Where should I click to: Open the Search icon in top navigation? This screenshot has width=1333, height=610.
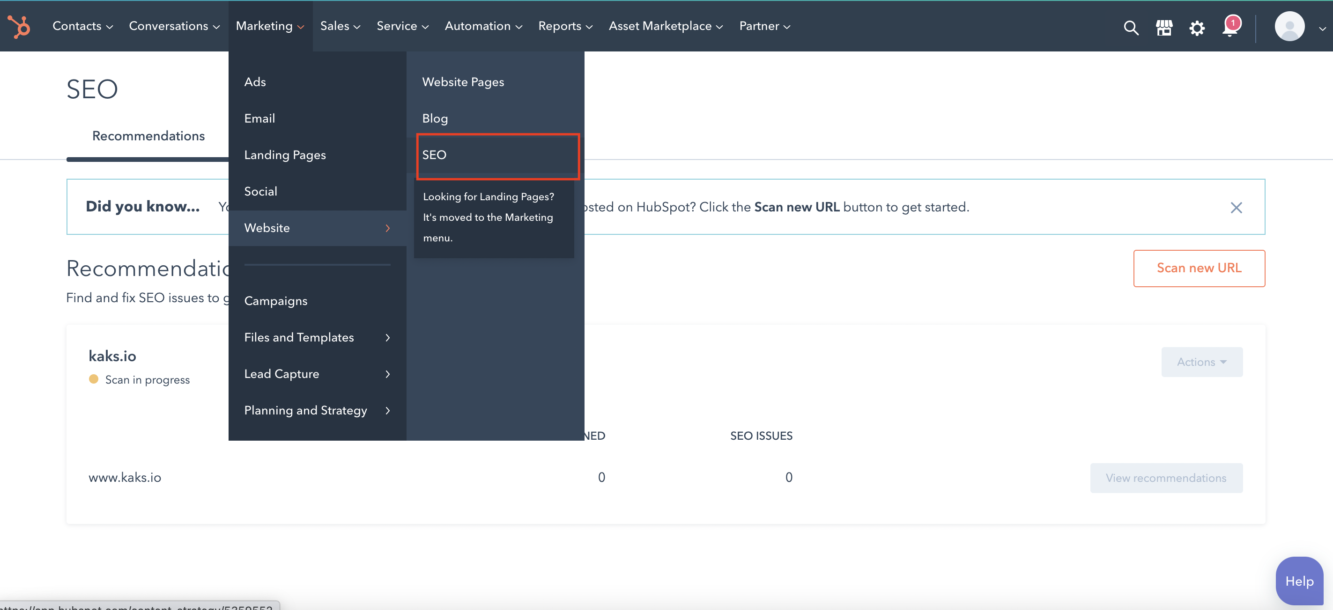1131,25
